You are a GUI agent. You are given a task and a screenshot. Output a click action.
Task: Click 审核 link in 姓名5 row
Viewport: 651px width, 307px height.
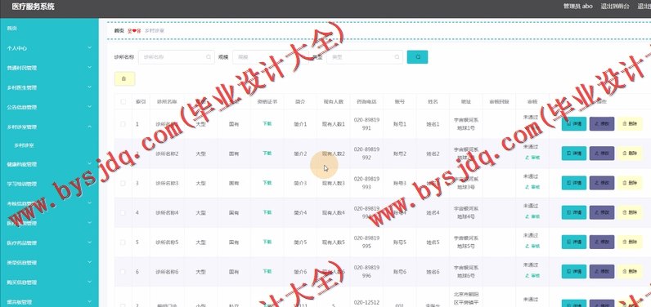click(532, 246)
